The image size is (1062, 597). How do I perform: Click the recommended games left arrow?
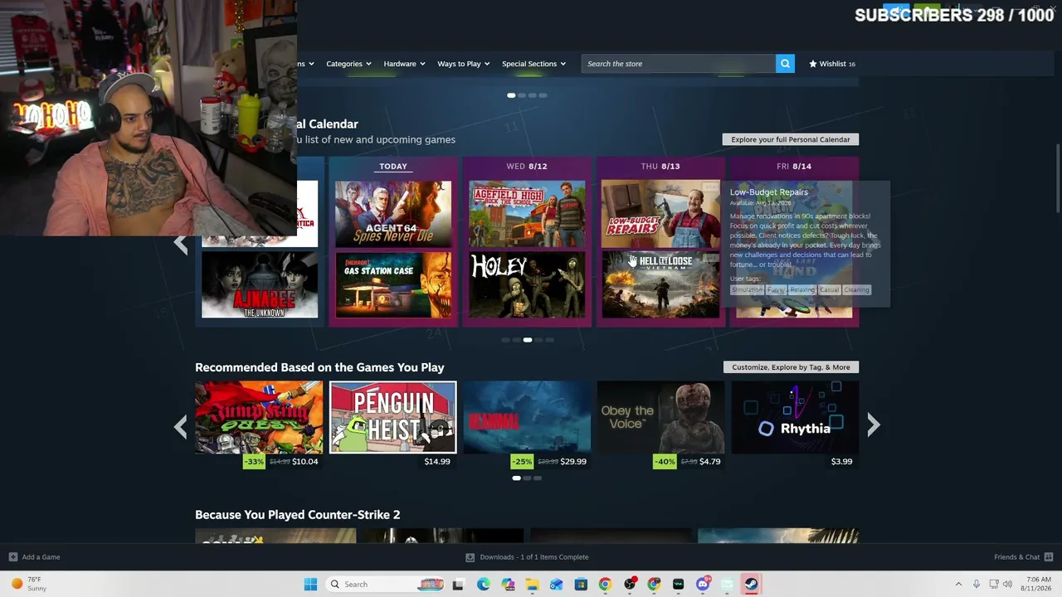tap(181, 426)
